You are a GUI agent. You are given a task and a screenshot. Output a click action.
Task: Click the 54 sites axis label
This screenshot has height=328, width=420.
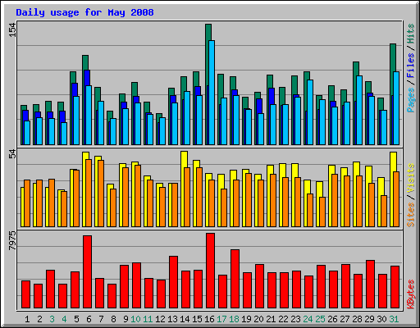click(12, 154)
